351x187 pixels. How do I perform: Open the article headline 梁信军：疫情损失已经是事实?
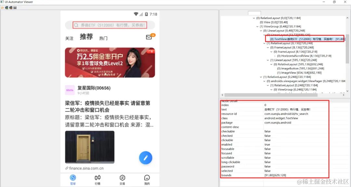108,107
